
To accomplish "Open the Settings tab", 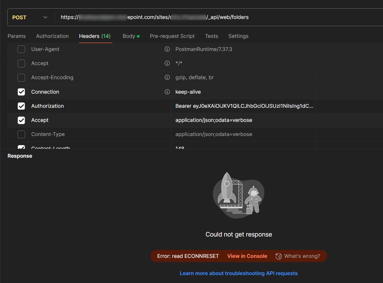I will pyautogui.click(x=238, y=36).
